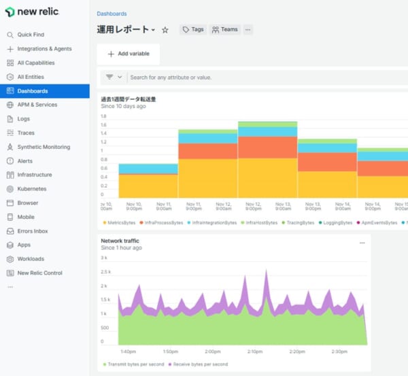Click the Add variable button

[x=128, y=54]
